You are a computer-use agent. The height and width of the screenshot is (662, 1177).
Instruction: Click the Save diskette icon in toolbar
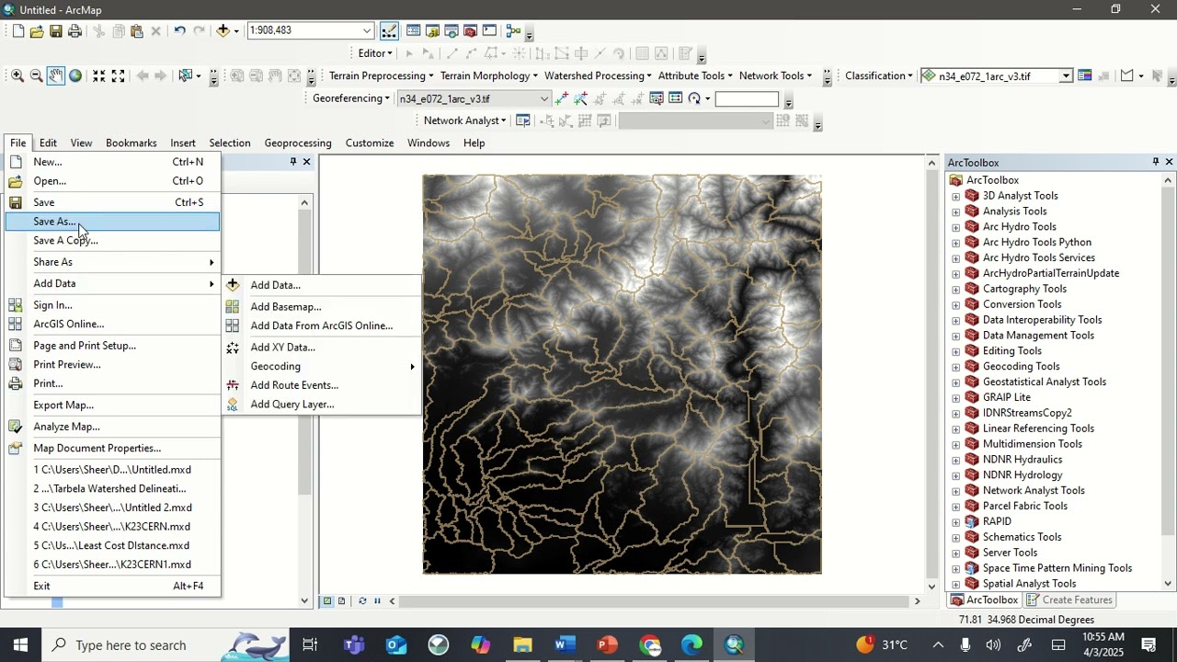56,30
